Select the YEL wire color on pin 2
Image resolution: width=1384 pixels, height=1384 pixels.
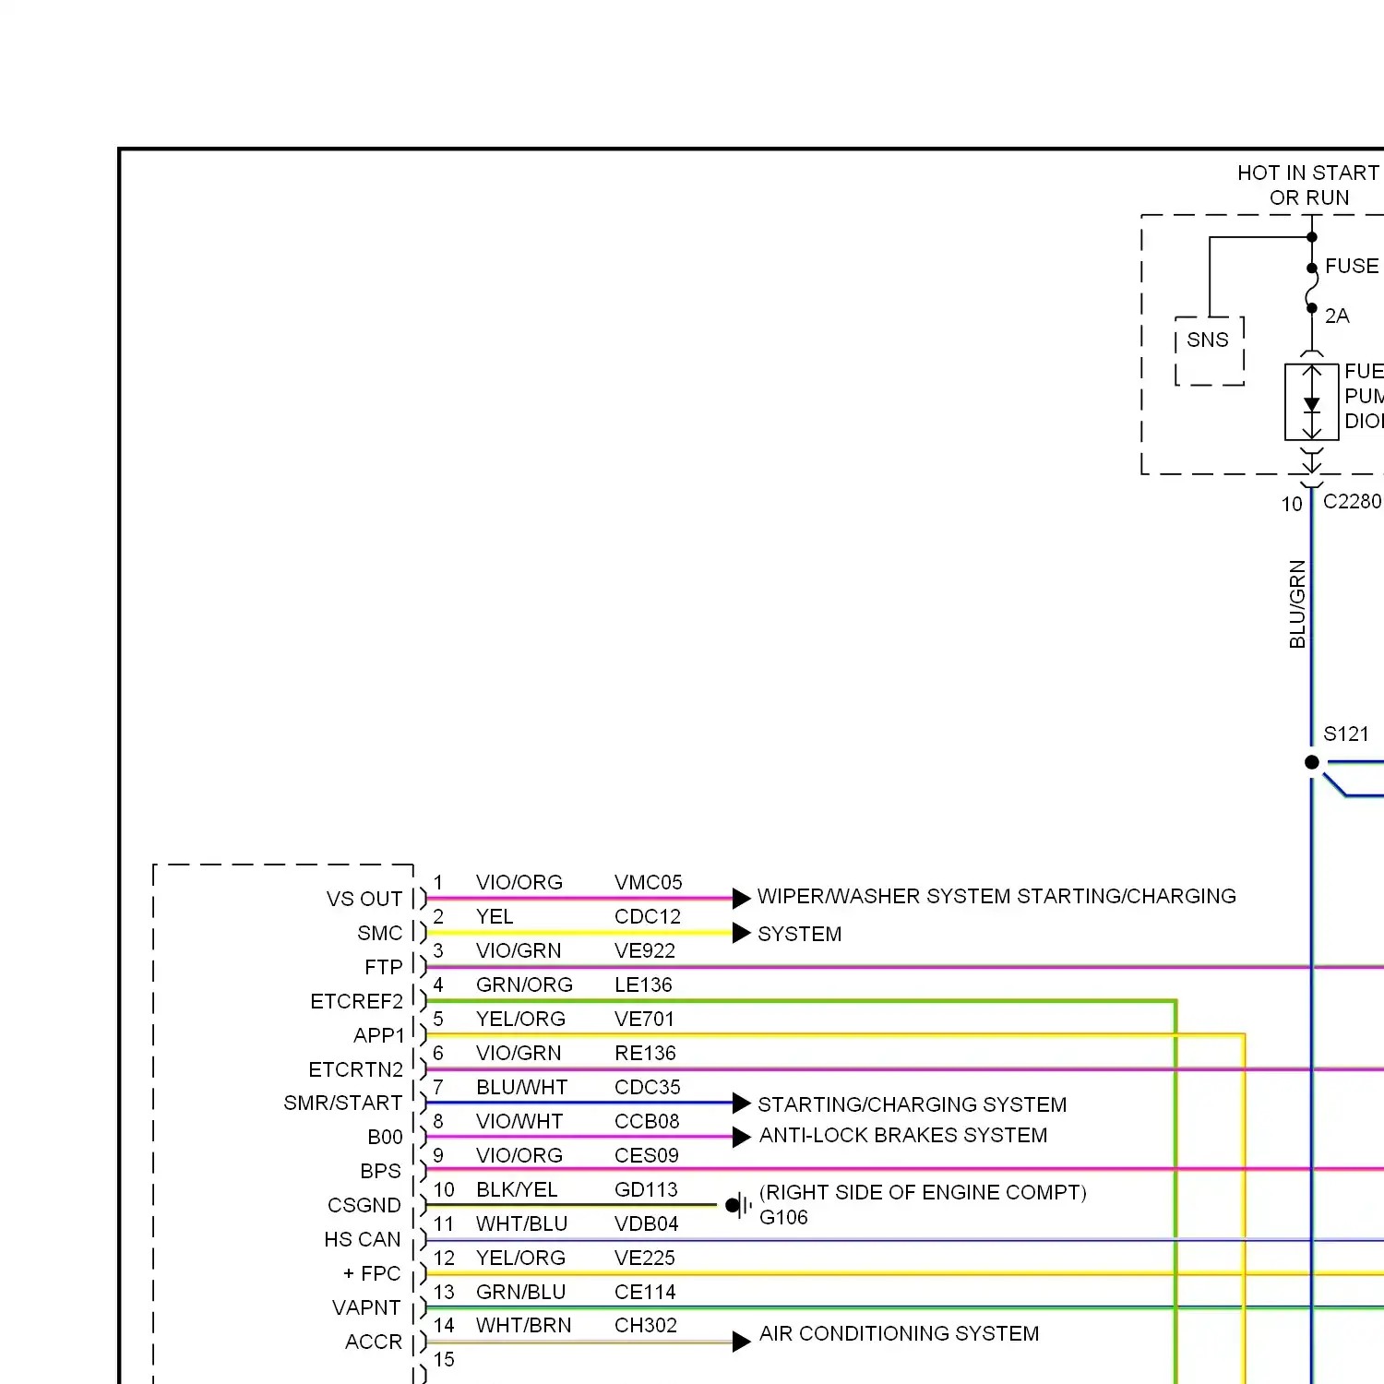point(495,916)
